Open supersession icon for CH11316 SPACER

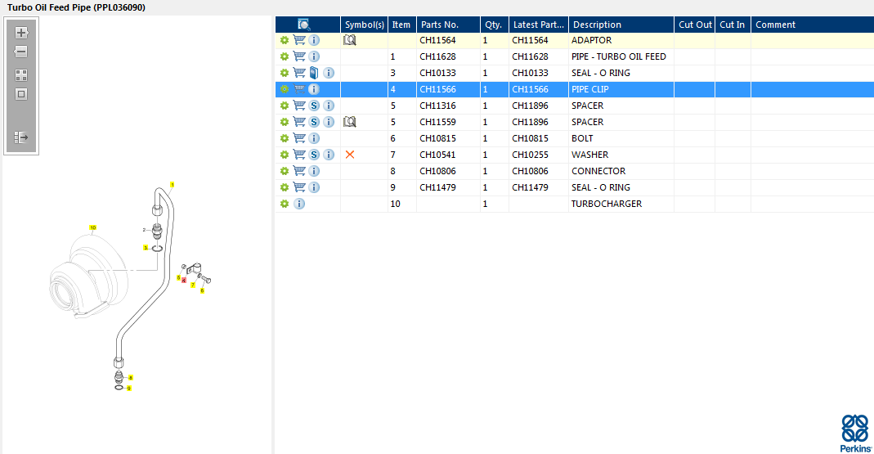(x=314, y=106)
